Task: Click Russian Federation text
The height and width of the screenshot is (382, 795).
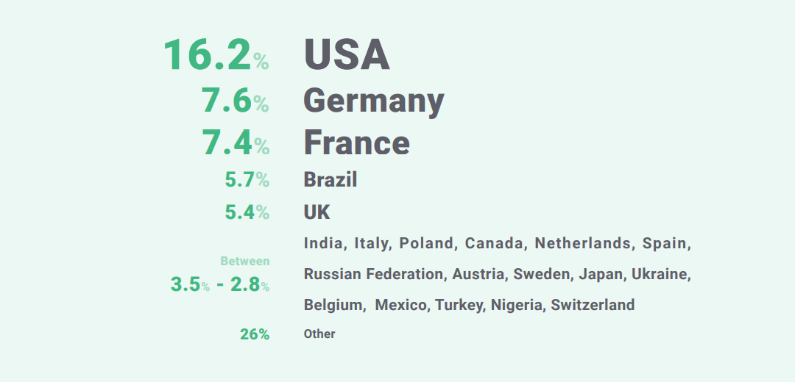Action: (374, 274)
